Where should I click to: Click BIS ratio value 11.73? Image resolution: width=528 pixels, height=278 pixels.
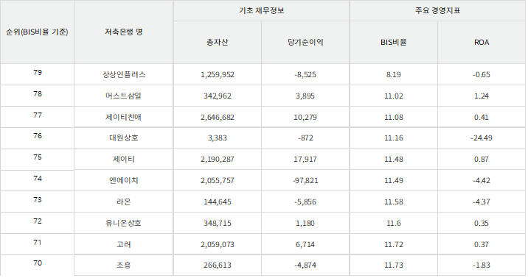pyautogui.click(x=393, y=265)
